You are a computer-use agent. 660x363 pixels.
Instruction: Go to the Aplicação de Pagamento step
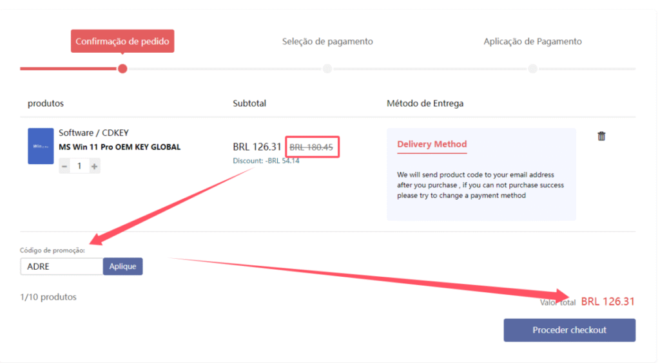click(532, 42)
